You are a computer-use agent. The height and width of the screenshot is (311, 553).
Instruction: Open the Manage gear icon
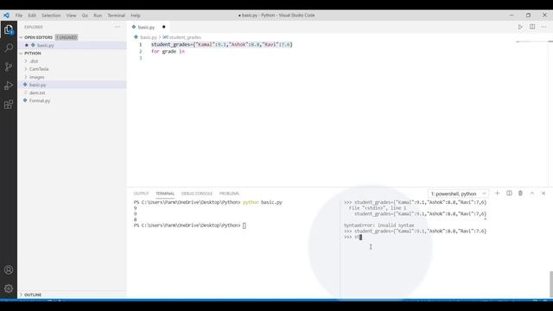coord(9,289)
